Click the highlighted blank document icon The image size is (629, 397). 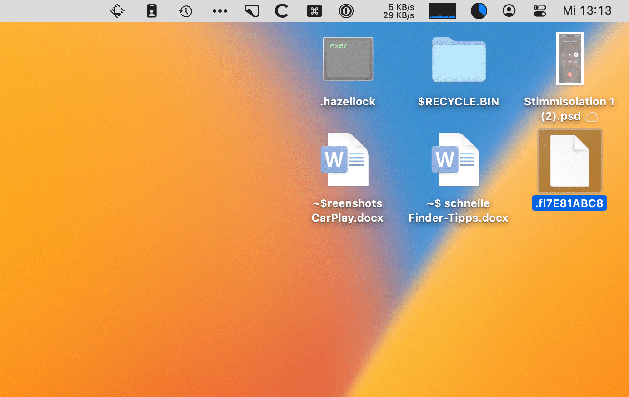pos(570,161)
